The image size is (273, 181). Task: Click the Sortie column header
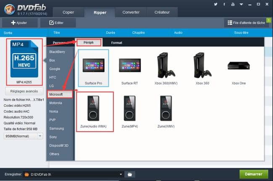[x=8, y=33]
